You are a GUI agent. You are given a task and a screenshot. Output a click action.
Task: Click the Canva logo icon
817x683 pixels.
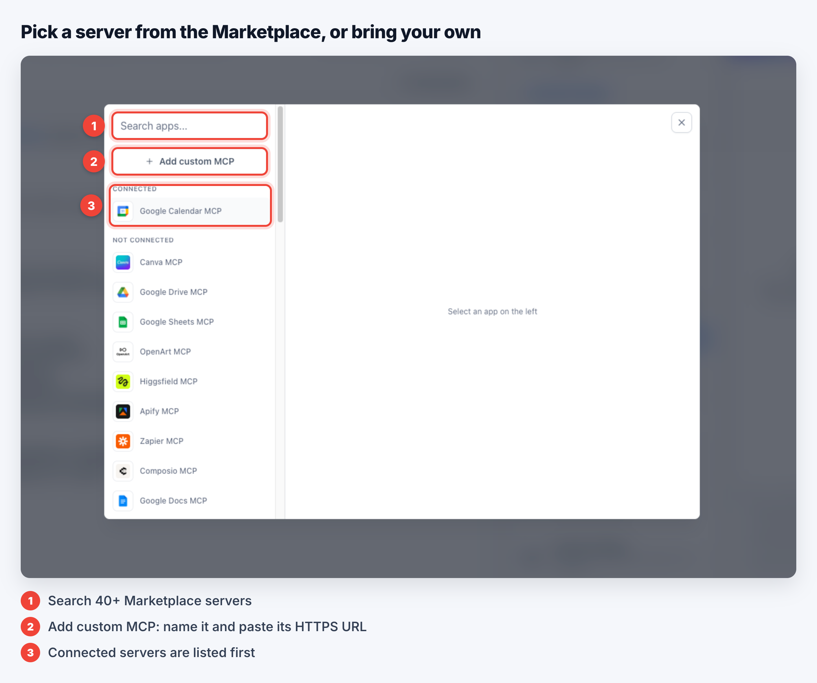[123, 262]
